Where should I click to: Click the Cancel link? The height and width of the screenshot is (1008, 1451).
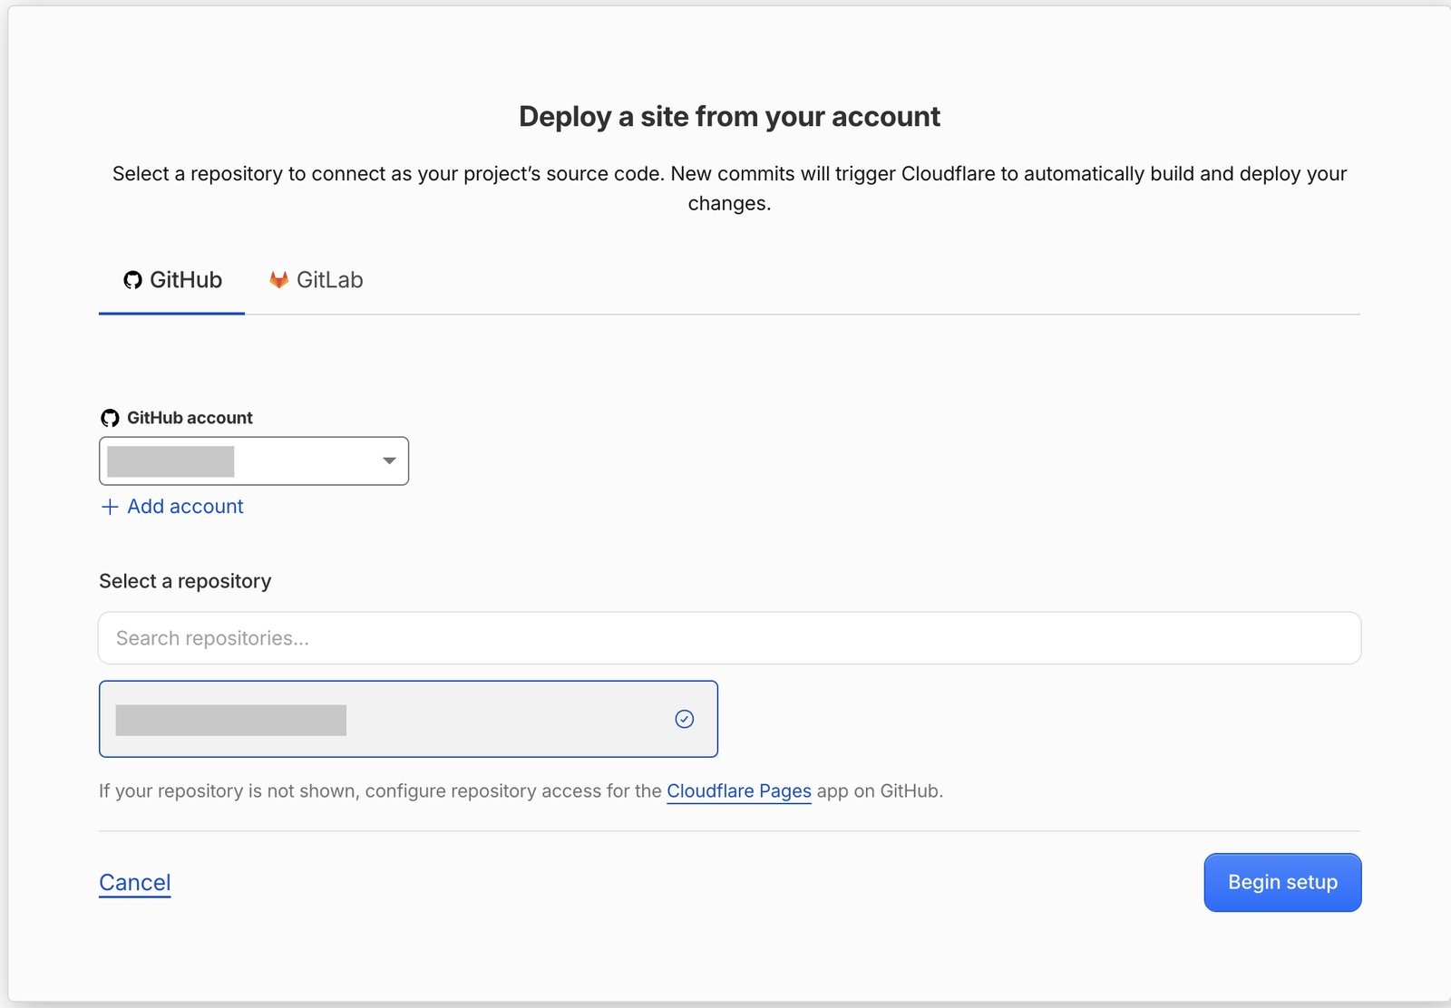pos(135,883)
